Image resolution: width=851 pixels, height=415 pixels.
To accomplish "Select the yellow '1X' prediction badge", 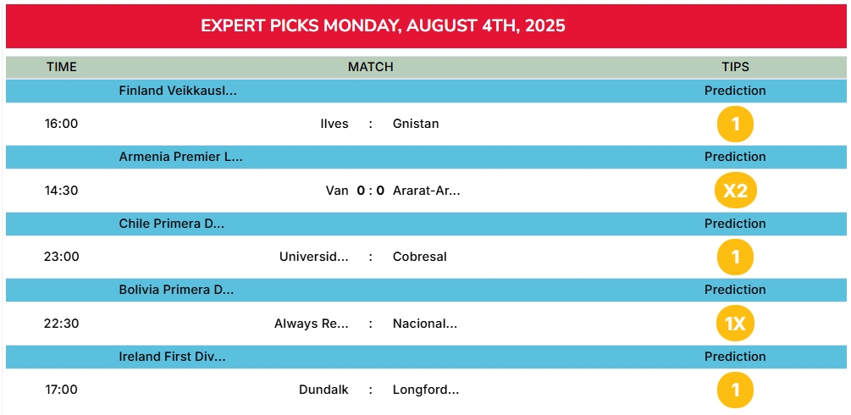I will [735, 324].
